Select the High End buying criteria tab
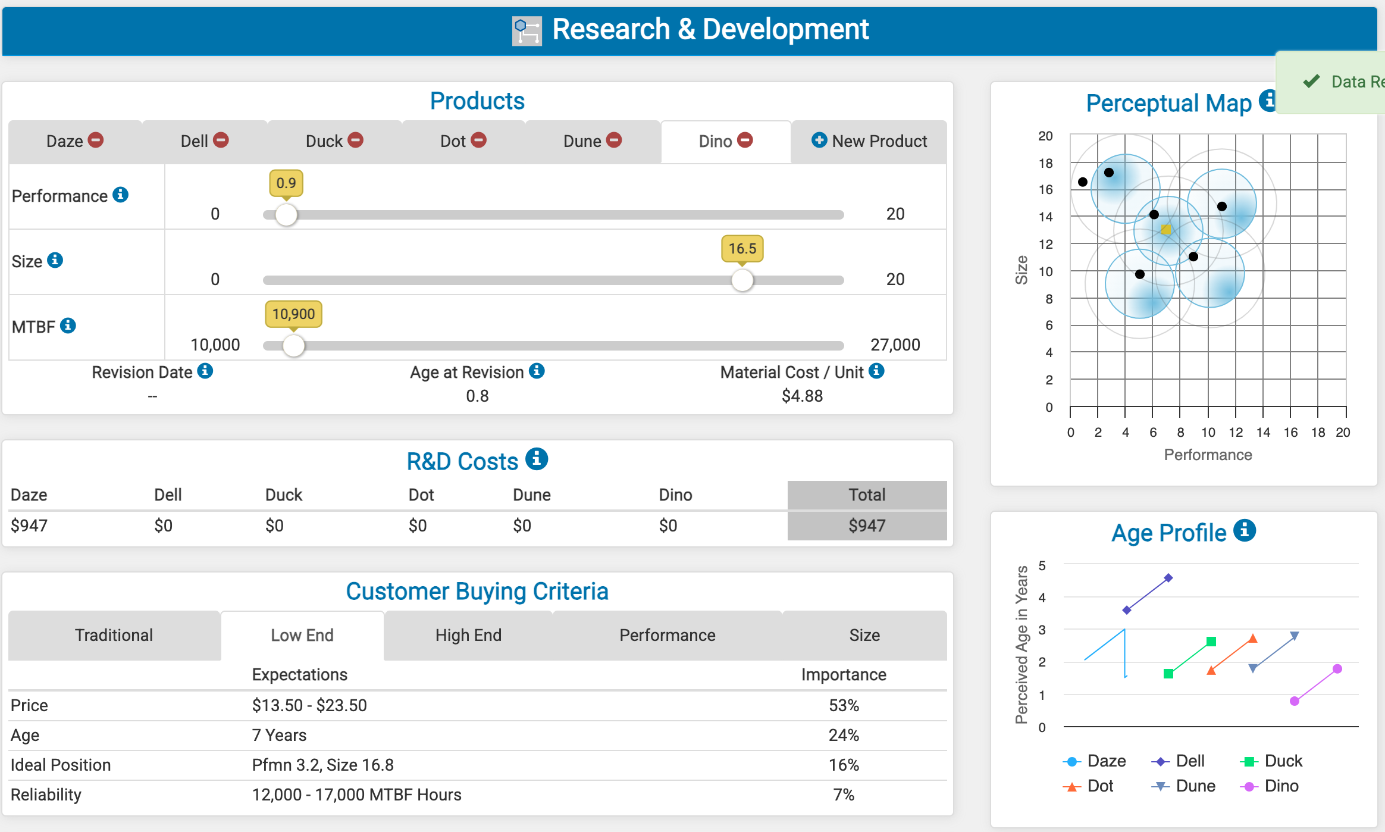 click(468, 635)
